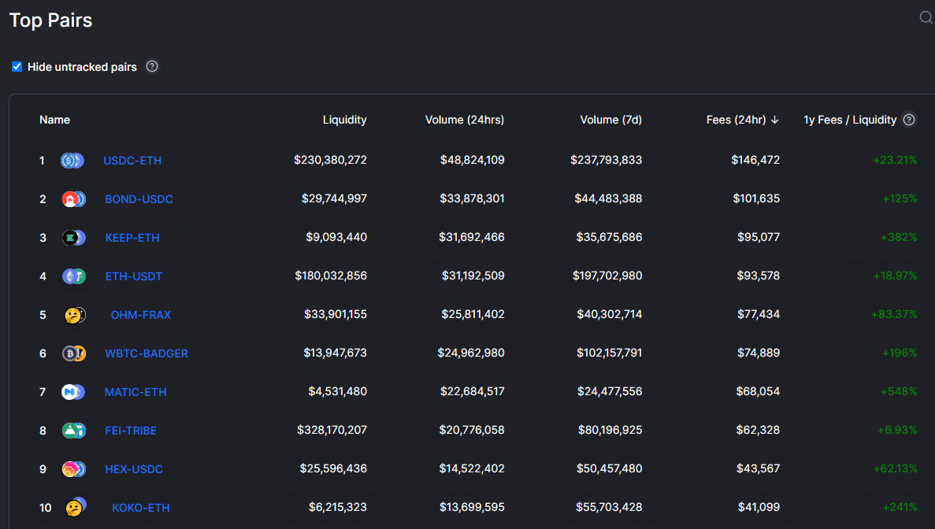
Task: Open the USDC-ETH pair link
Action: click(x=132, y=161)
